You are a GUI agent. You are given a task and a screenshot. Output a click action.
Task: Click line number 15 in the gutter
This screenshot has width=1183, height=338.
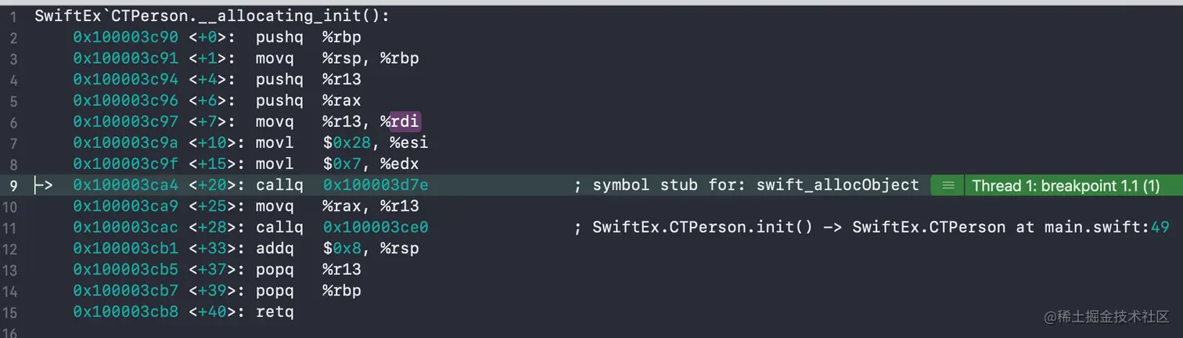pyautogui.click(x=10, y=312)
